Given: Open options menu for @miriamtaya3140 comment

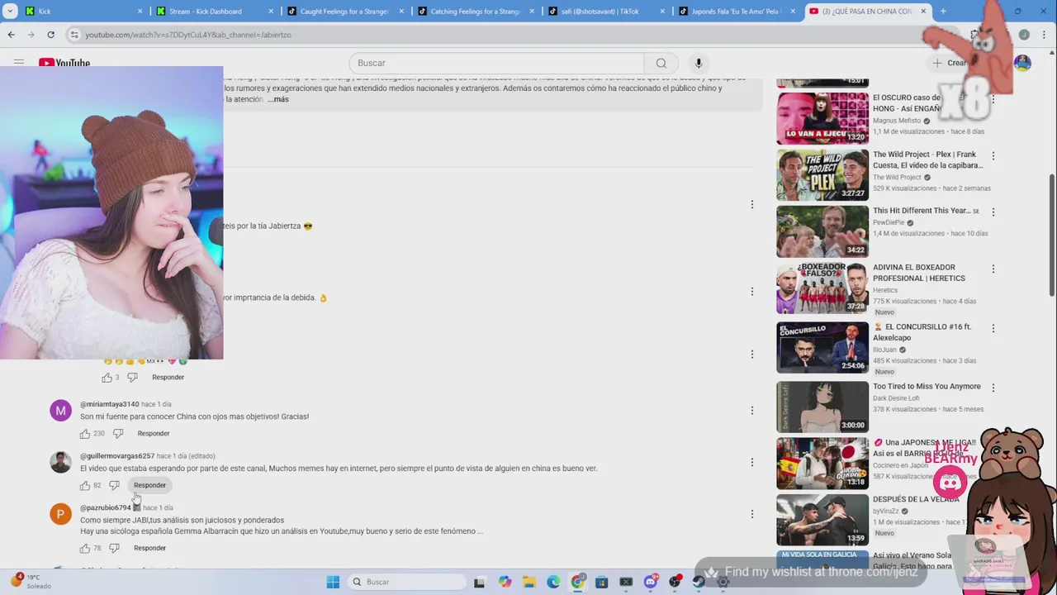Looking at the screenshot, I should click(x=751, y=411).
